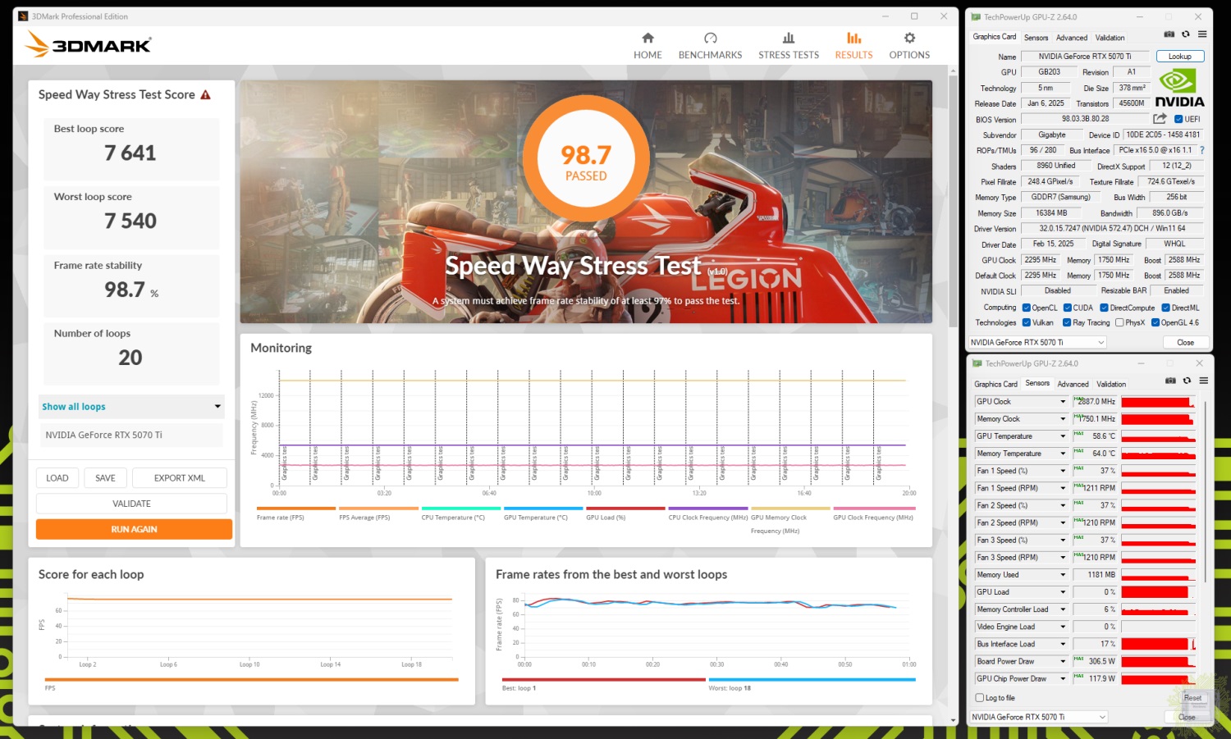Image resolution: width=1231 pixels, height=739 pixels.
Task: Click MAX indicator beside Board Power Draw reading
Action: pyautogui.click(x=1078, y=659)
